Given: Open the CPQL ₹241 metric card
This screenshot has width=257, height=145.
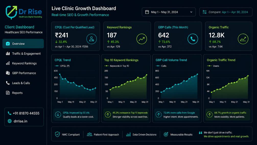Looking at the screenshot, I should point(76,36).
